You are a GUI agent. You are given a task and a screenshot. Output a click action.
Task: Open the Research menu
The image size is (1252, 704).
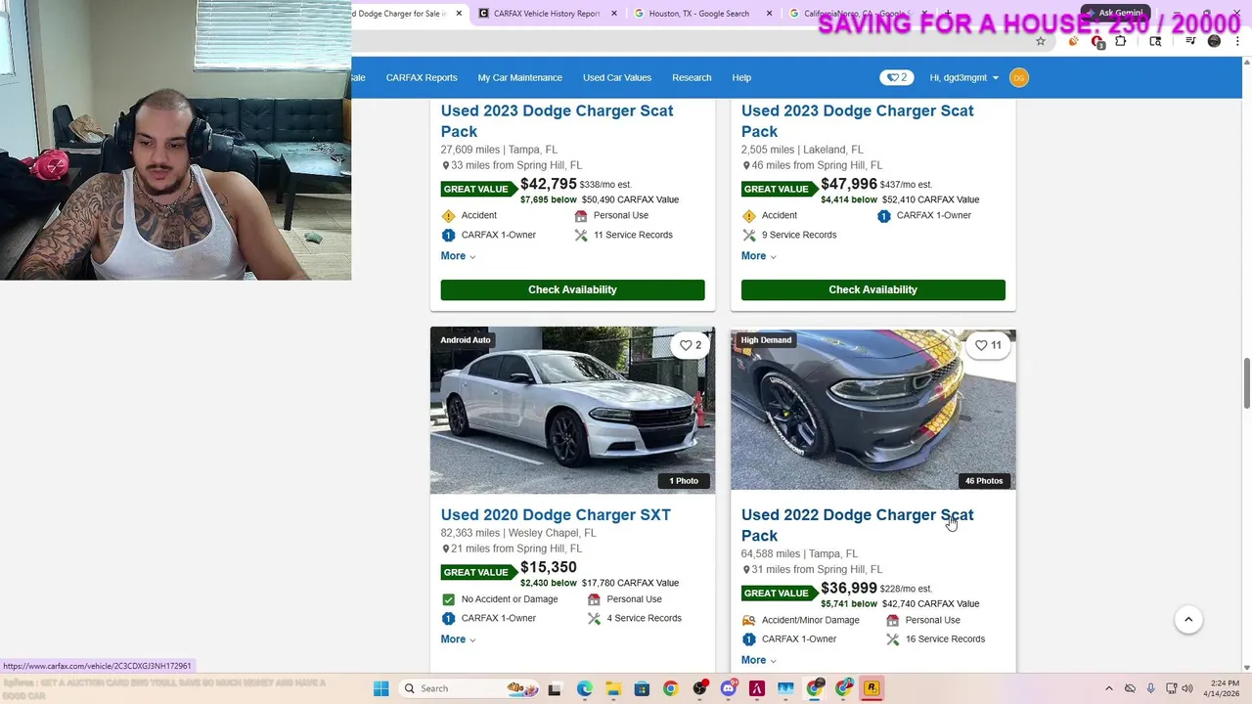pos(692,77)
